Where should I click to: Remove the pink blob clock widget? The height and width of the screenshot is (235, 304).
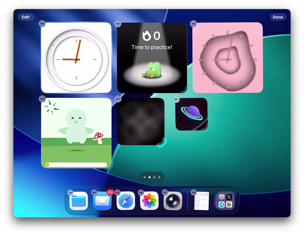coord(193,24)
